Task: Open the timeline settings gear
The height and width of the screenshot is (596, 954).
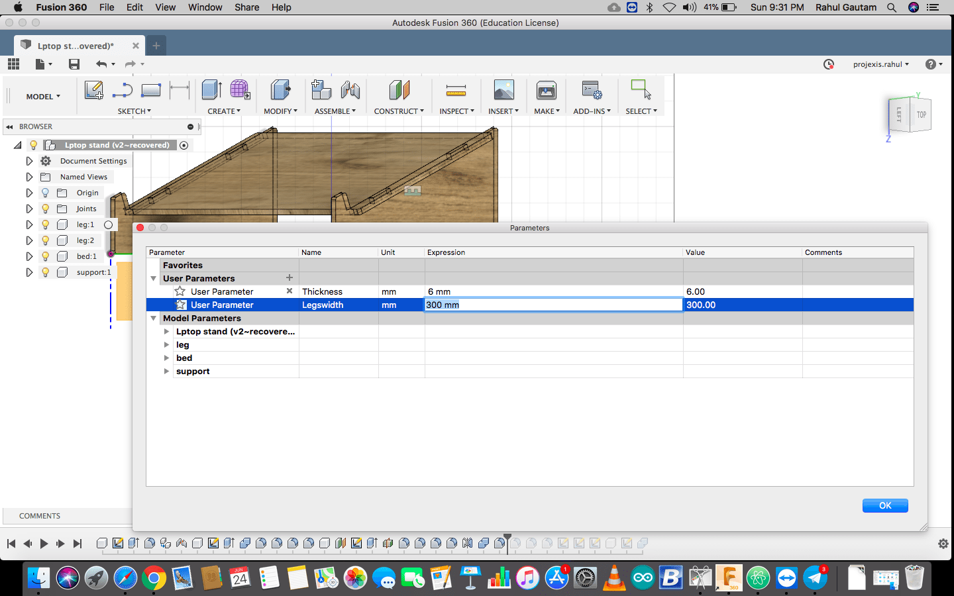Action: coord(943,544)
